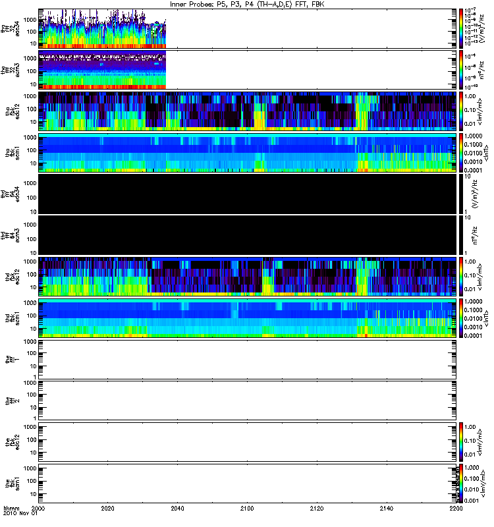Click the tha fff edc34 rainbow color bar
Image resolution: width=494 pixels, height=527 pixels.
(461, 28)
